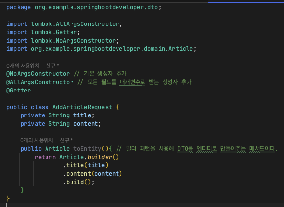Click the '신규 *' author hint above toEntity
The image size is (284, 207).
[x=66, y=140]
